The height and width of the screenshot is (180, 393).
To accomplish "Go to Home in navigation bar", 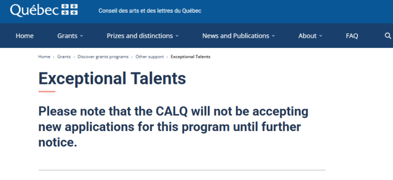I will (25, 36).
